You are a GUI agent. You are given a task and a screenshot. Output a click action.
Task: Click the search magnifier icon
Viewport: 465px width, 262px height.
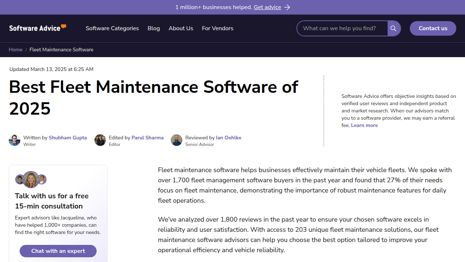pyautogui.click(x=394, y=28)
